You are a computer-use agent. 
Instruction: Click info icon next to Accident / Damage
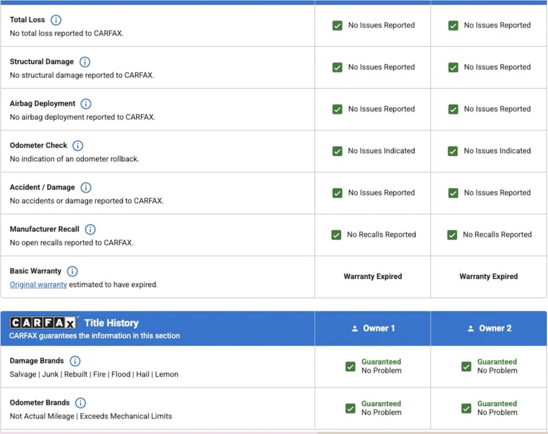click(86, 187)
